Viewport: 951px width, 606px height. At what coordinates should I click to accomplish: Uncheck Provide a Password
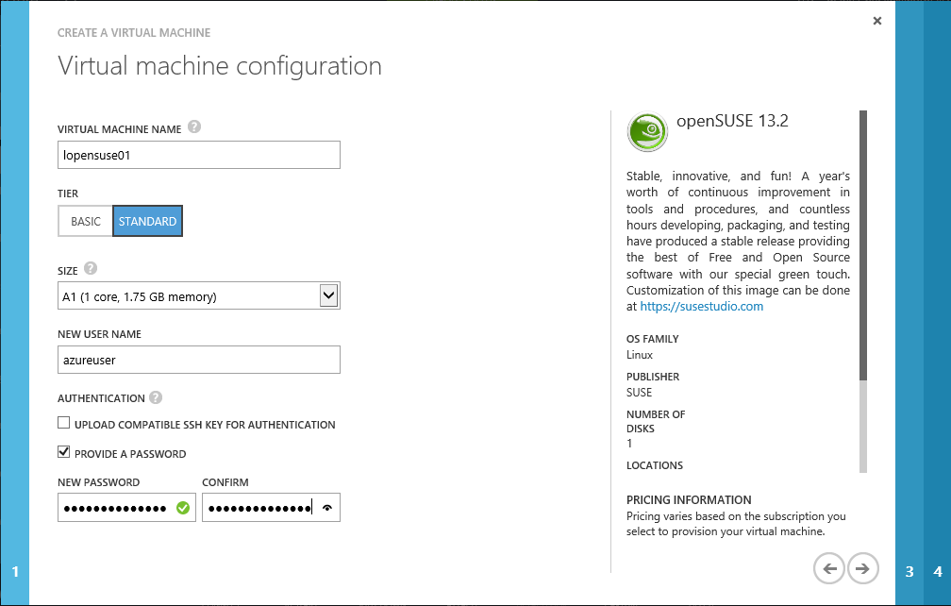(x=64, y=452)
